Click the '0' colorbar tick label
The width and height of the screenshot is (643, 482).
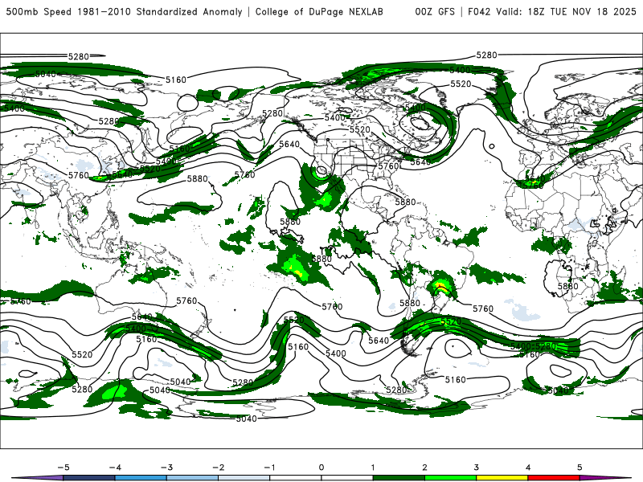pos(321,468)
